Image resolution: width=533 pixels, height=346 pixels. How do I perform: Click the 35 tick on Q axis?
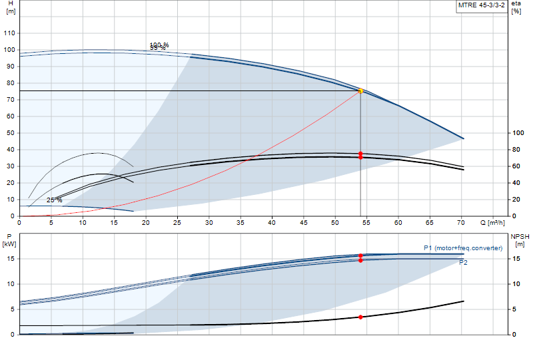click(241, 223)
